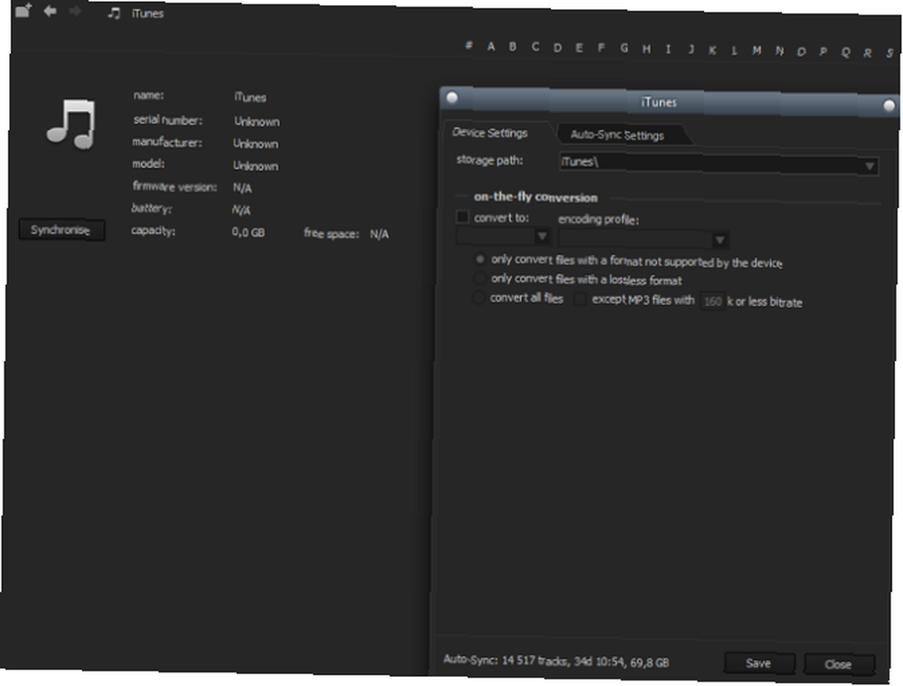The height and width of the screenshot is (686, 903).
Task: Click the large music note device icon
Action: tap(70, 124)
